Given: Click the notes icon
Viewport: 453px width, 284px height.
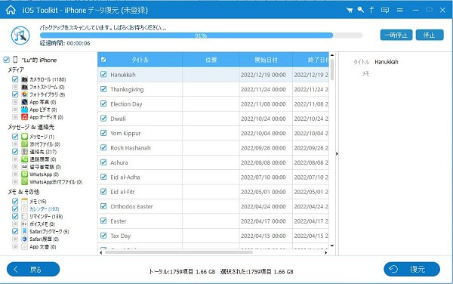Looking at the screenshot, I should pos(25,201).
